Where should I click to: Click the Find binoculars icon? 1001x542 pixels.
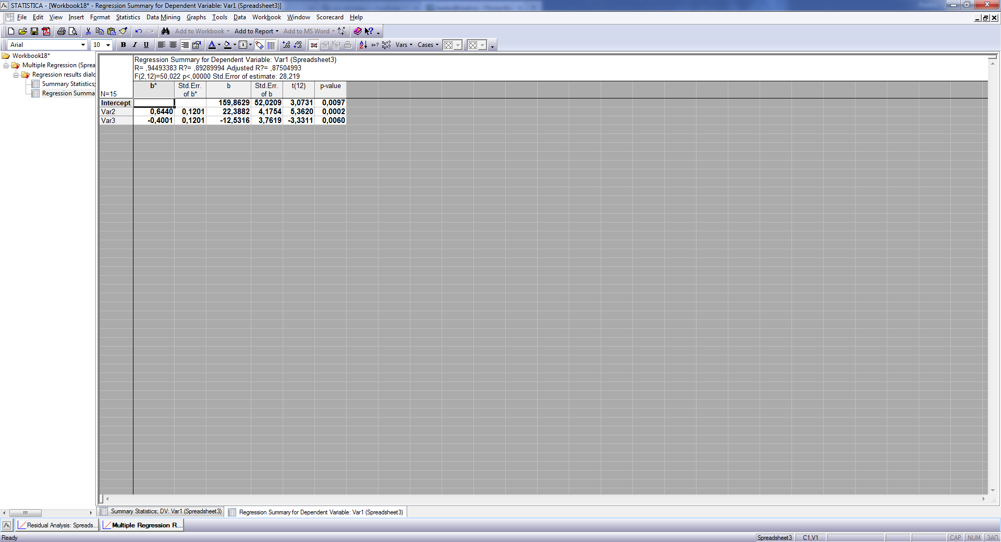pos(165,31)
